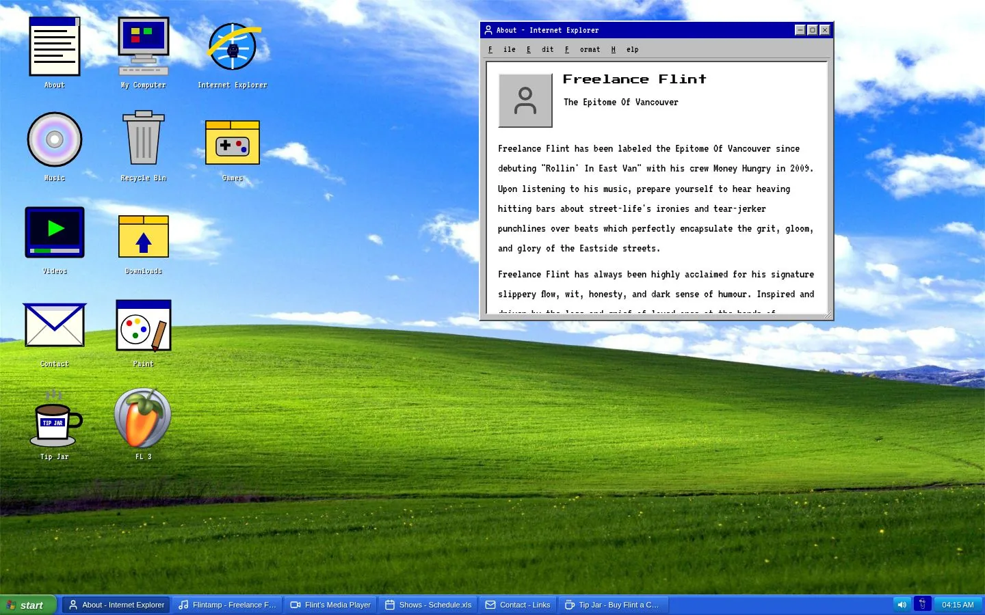Screen dimensions: 985x615
Task: Click the subtitle The Epitome Of Vancouver
Action: coord(621,102)
